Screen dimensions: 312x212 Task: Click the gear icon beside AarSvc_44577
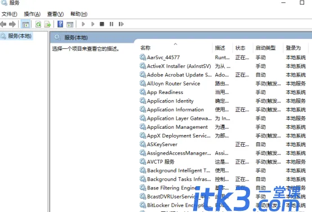[x=142, y=57]
